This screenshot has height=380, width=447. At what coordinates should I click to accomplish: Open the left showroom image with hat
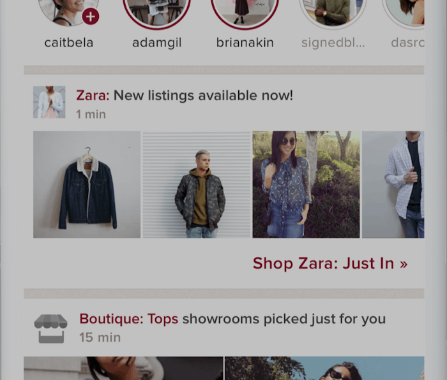coord(123,368)
